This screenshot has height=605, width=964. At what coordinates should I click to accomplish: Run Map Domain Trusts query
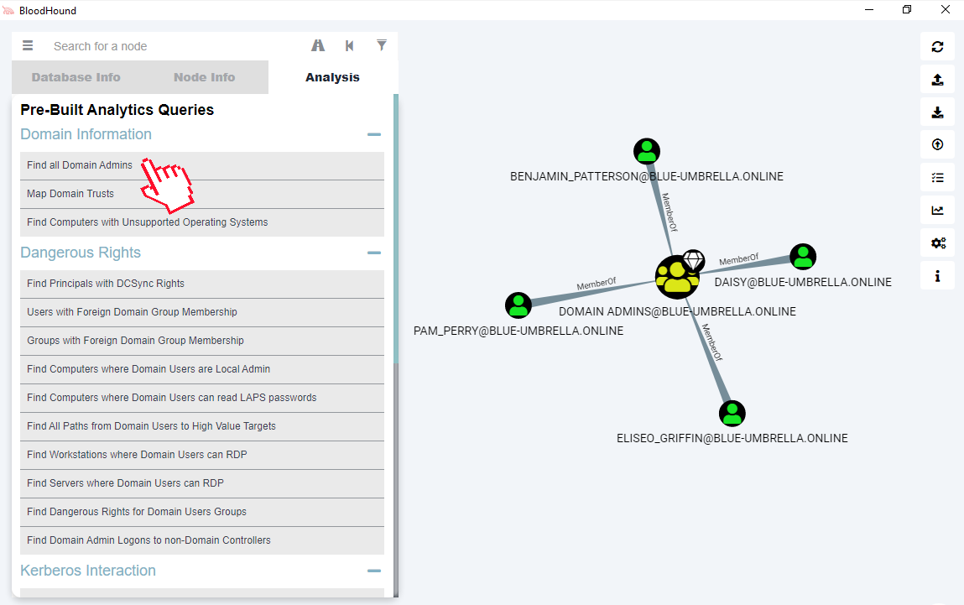[x=202, y=194]
